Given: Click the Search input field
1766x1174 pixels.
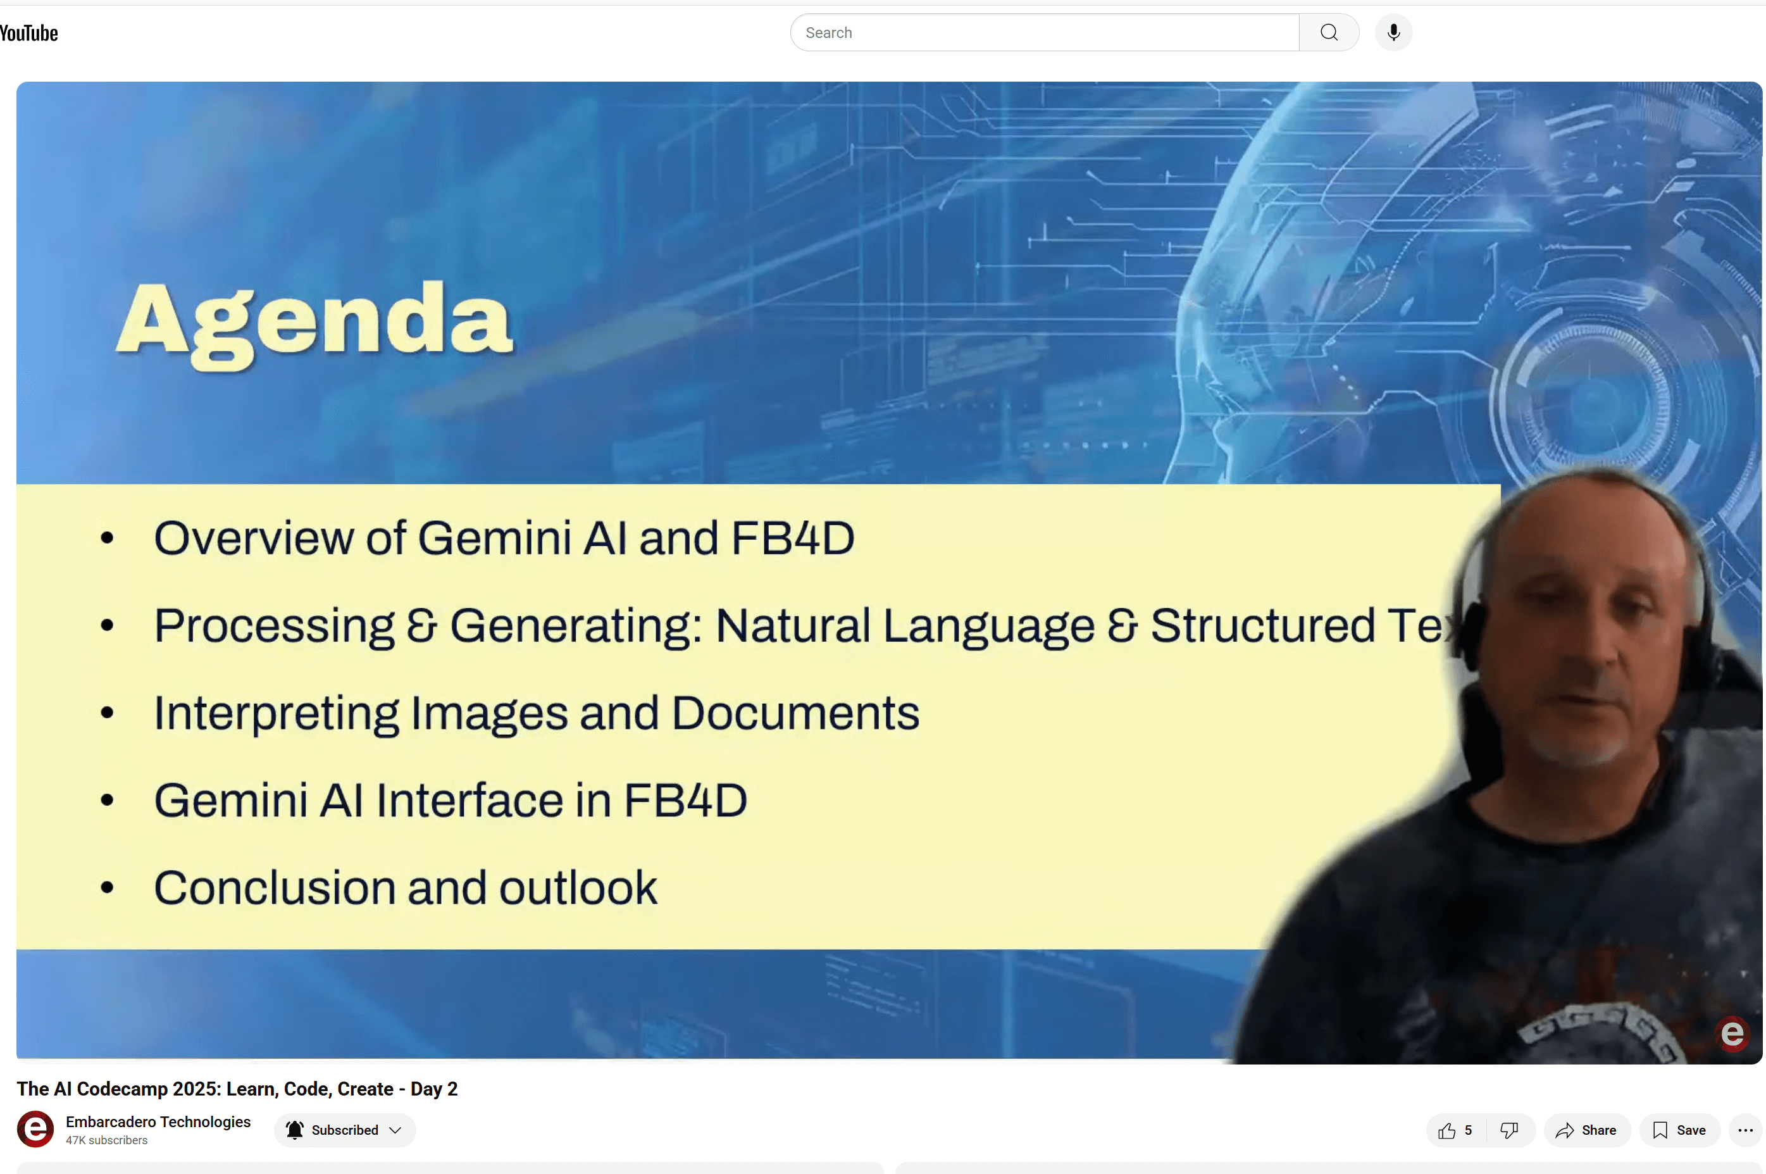Looking at the screenshot, I should pyautogui.click(x=1044, y=33).
